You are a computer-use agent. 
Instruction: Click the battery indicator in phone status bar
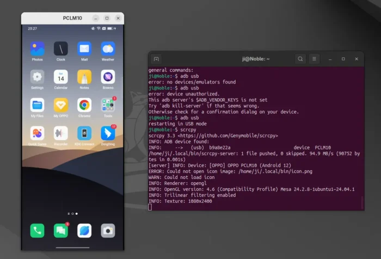pyautogui.click(x=110, y=28)
